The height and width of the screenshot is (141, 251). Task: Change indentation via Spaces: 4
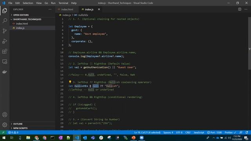168,132
